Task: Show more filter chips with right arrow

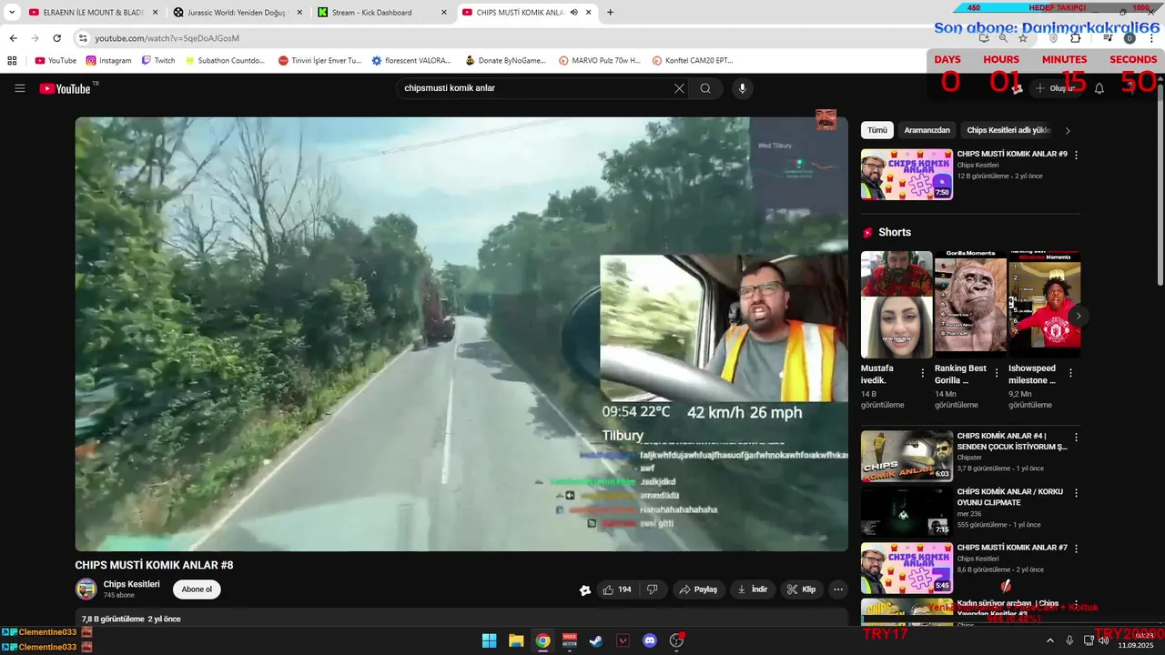Action: pos(1068,130)
